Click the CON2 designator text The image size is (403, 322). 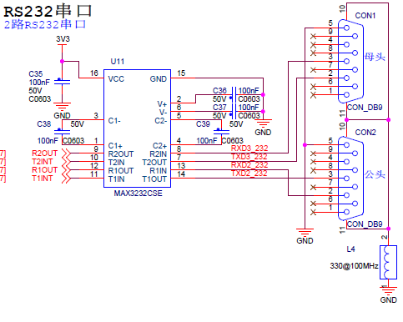(x=365, y=133)
